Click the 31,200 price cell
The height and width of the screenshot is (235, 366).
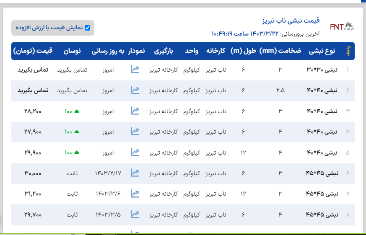click(33, 194)
